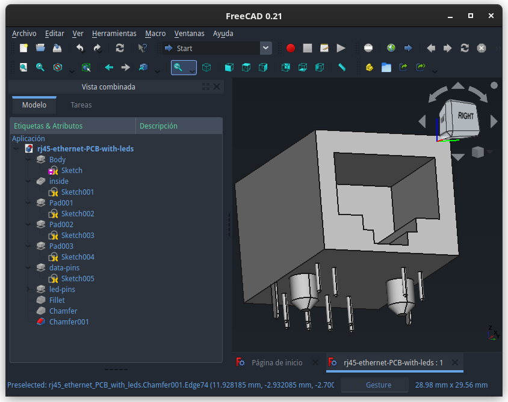The height and width of the screenshot is (402, 508).
Task: Click the isometric view cube icon
Action: click(206, 67)
